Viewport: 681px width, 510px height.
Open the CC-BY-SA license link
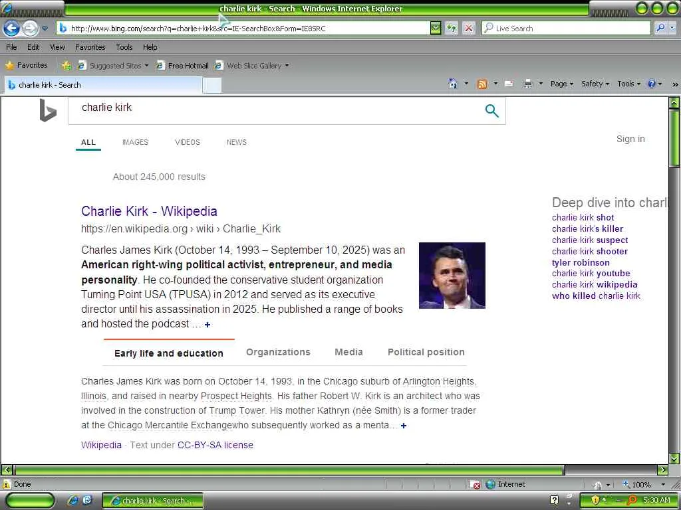coord(215,445)
